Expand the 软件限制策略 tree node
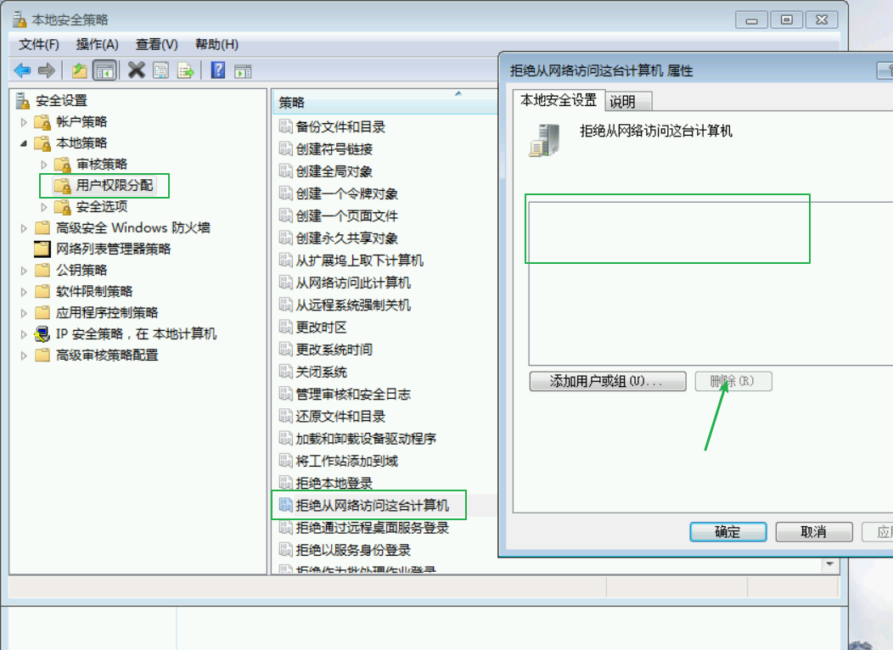 click(24, 292)
